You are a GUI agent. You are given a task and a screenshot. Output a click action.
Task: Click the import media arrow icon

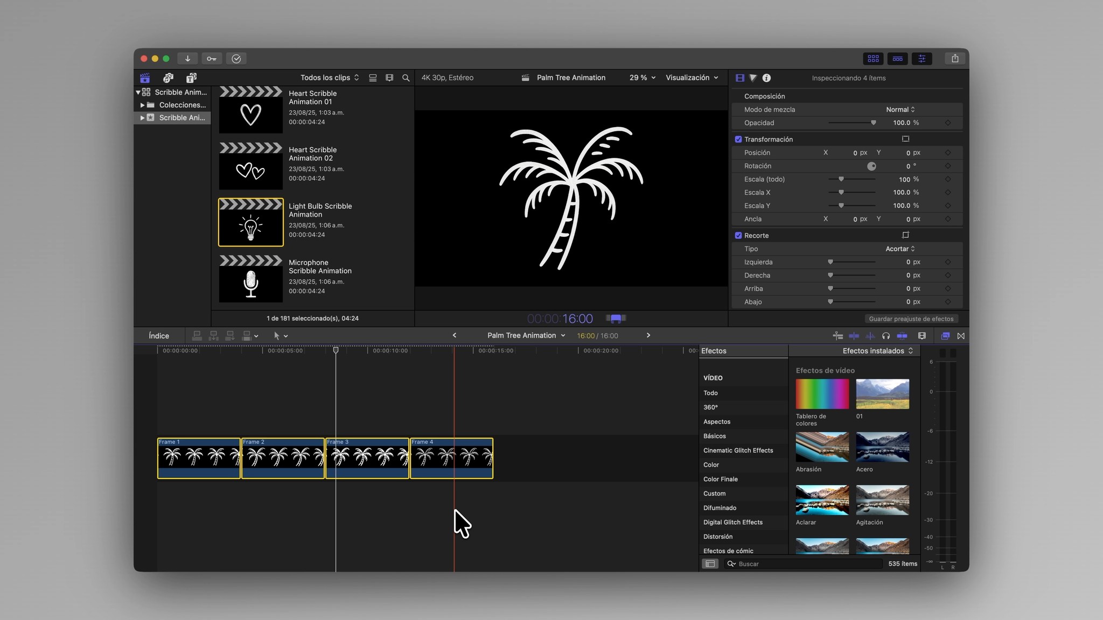point(187,59)
